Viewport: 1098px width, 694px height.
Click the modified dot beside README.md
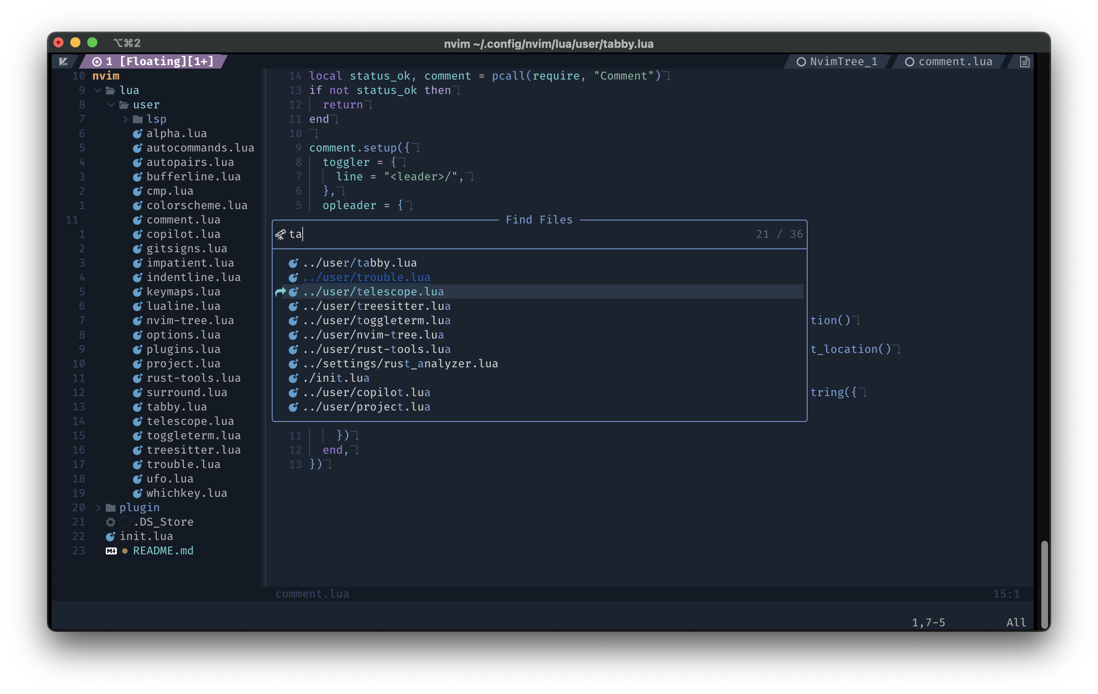click(x=124, y=551)
